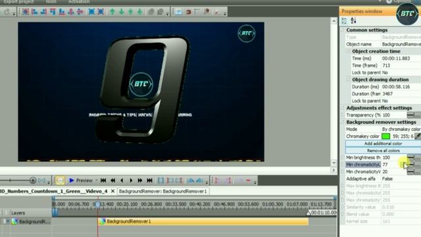Click the redo arrow icon in top toolbar
421x237 pixels.
7,12
